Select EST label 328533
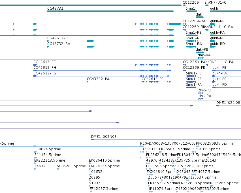 click(x=148, y=149)
